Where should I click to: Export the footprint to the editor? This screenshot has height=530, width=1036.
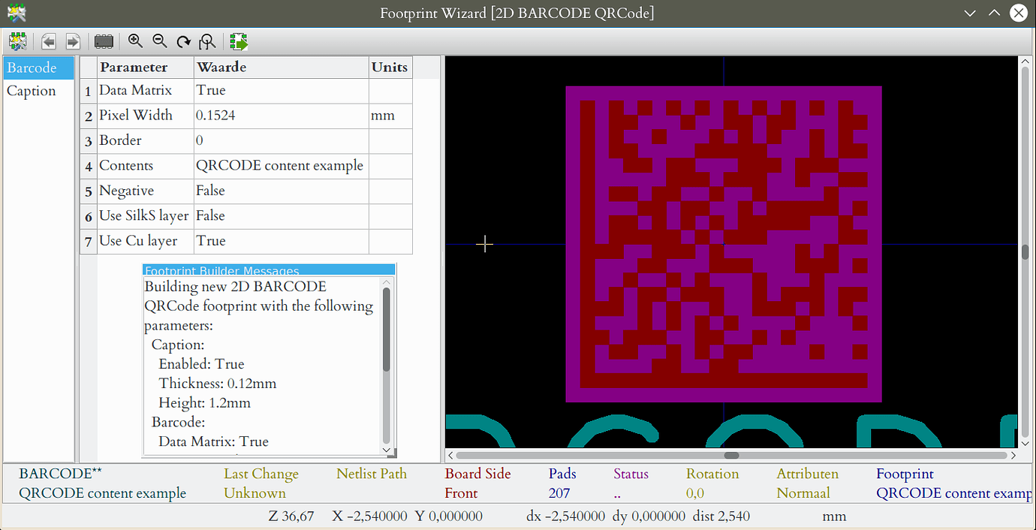point(238,41)
